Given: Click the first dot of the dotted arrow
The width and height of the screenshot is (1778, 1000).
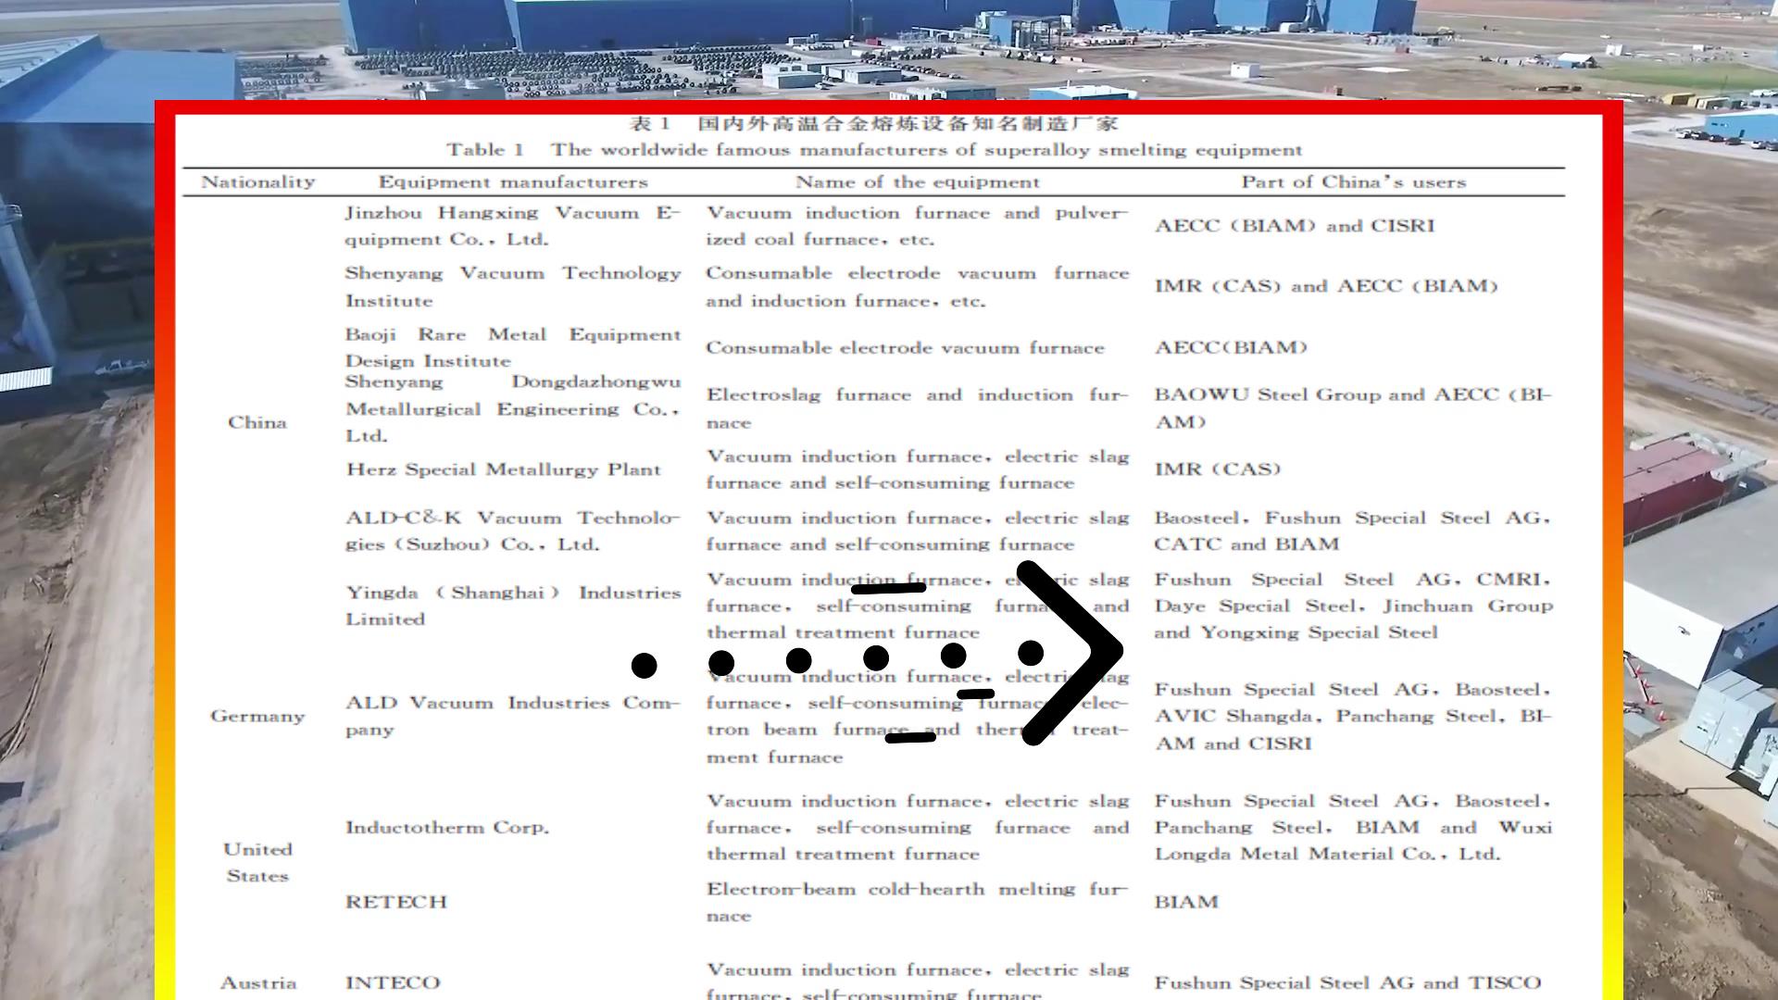Looking at the screenshot, I should click(x=644, y=665).
